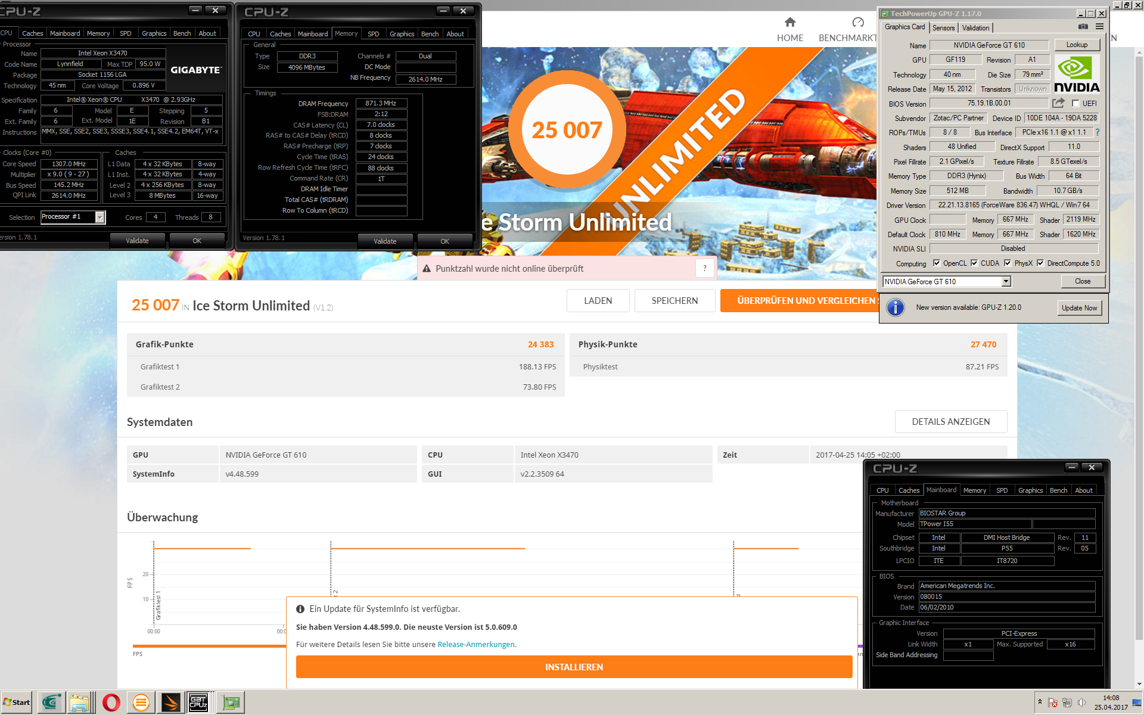This screenshot has height=715, width=1144.
Task: Open the SPD tab in the Memory CPU-Z window
Action: 374,34
